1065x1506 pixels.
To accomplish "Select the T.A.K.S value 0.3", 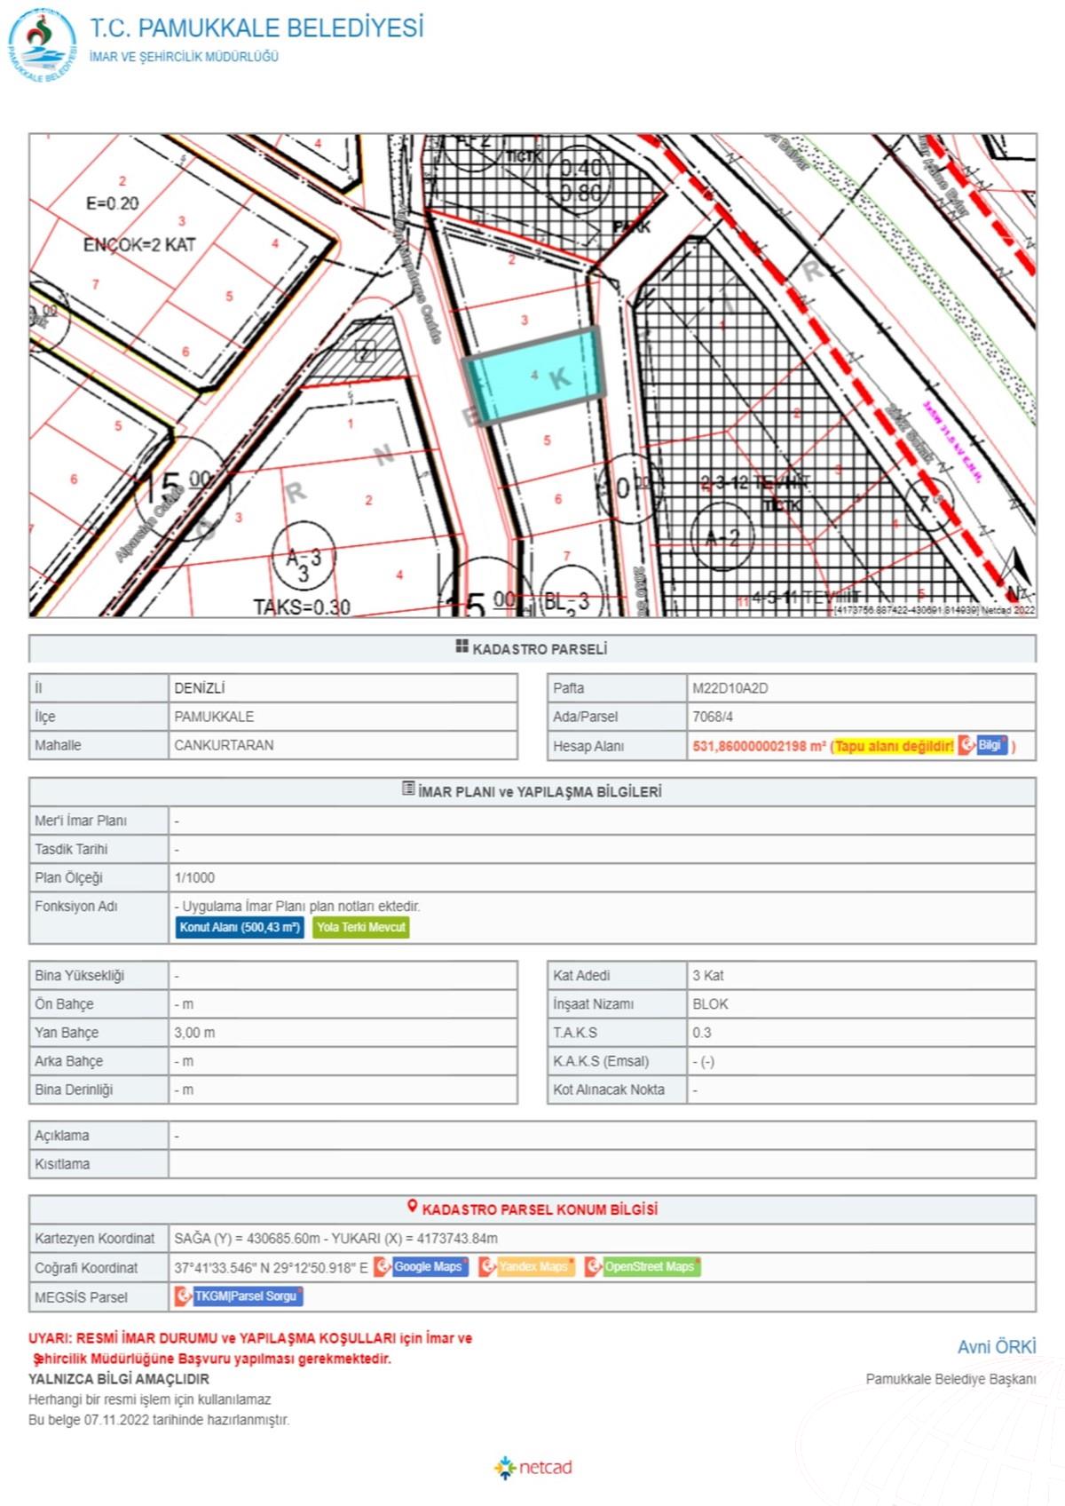I will coord(702,1033).
